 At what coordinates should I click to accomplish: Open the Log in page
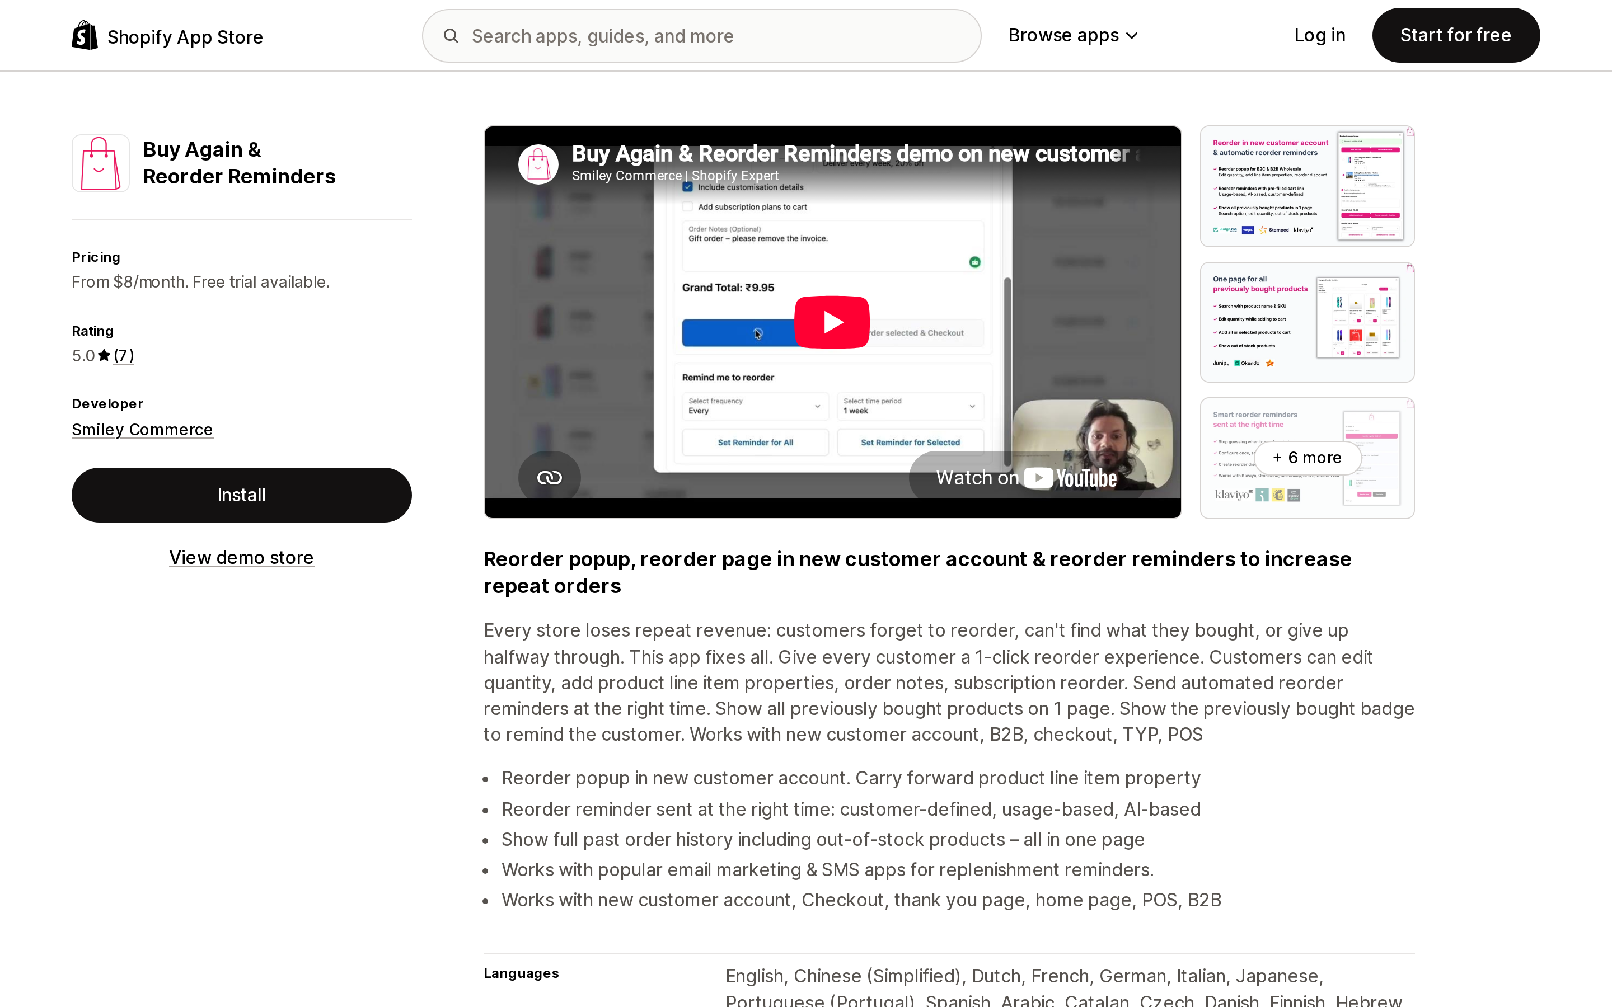(x=1320, y=35)
